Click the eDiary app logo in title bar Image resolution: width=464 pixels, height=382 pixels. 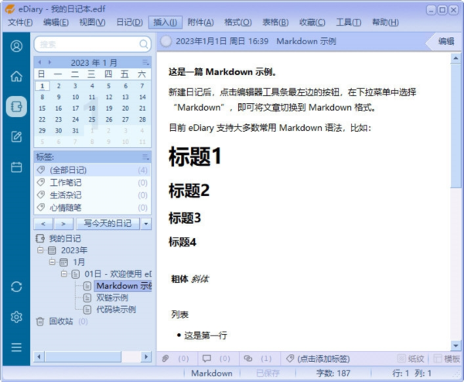coord(10,9)
